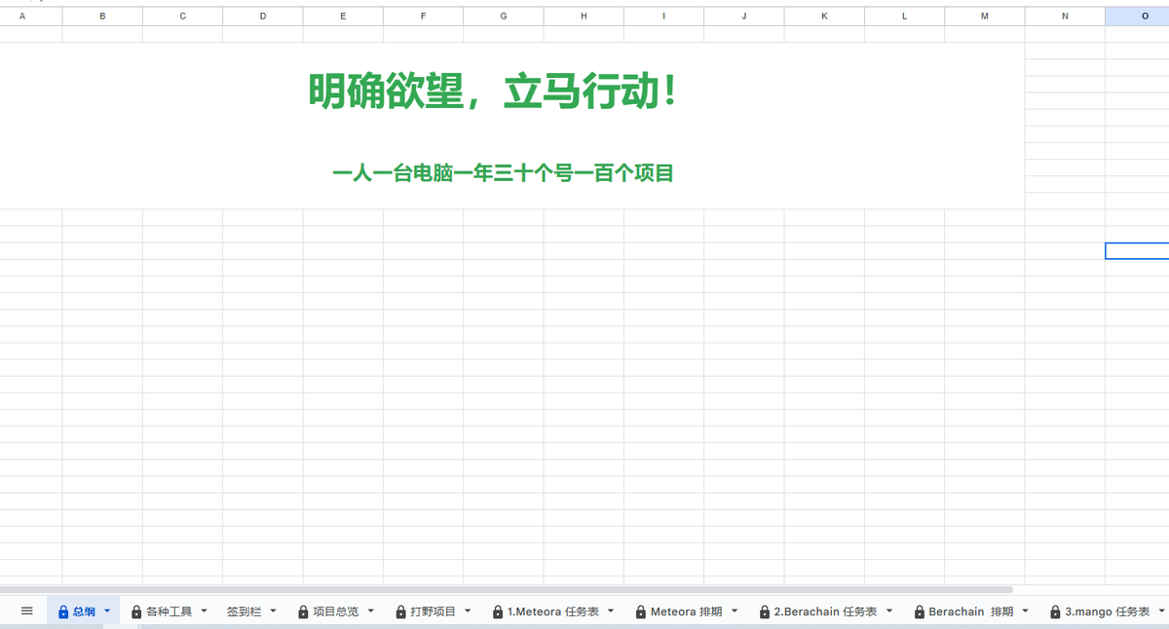This screenshot has width=1169, height=629.
Task: Expand the 1.Meteora 任务表 tab dropdown arrow
Action: pyautogui.click(x=611, y=611)
